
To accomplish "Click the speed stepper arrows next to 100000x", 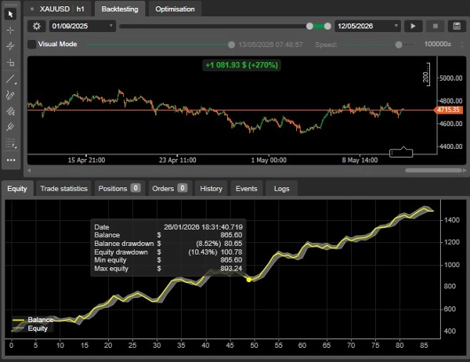I will [462, 45].
